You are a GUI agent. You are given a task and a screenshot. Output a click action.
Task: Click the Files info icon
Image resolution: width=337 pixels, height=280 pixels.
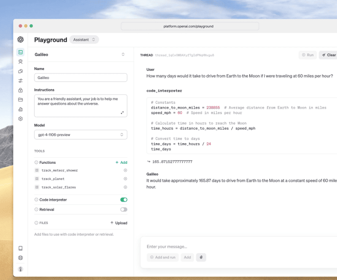tap(36, 223)
